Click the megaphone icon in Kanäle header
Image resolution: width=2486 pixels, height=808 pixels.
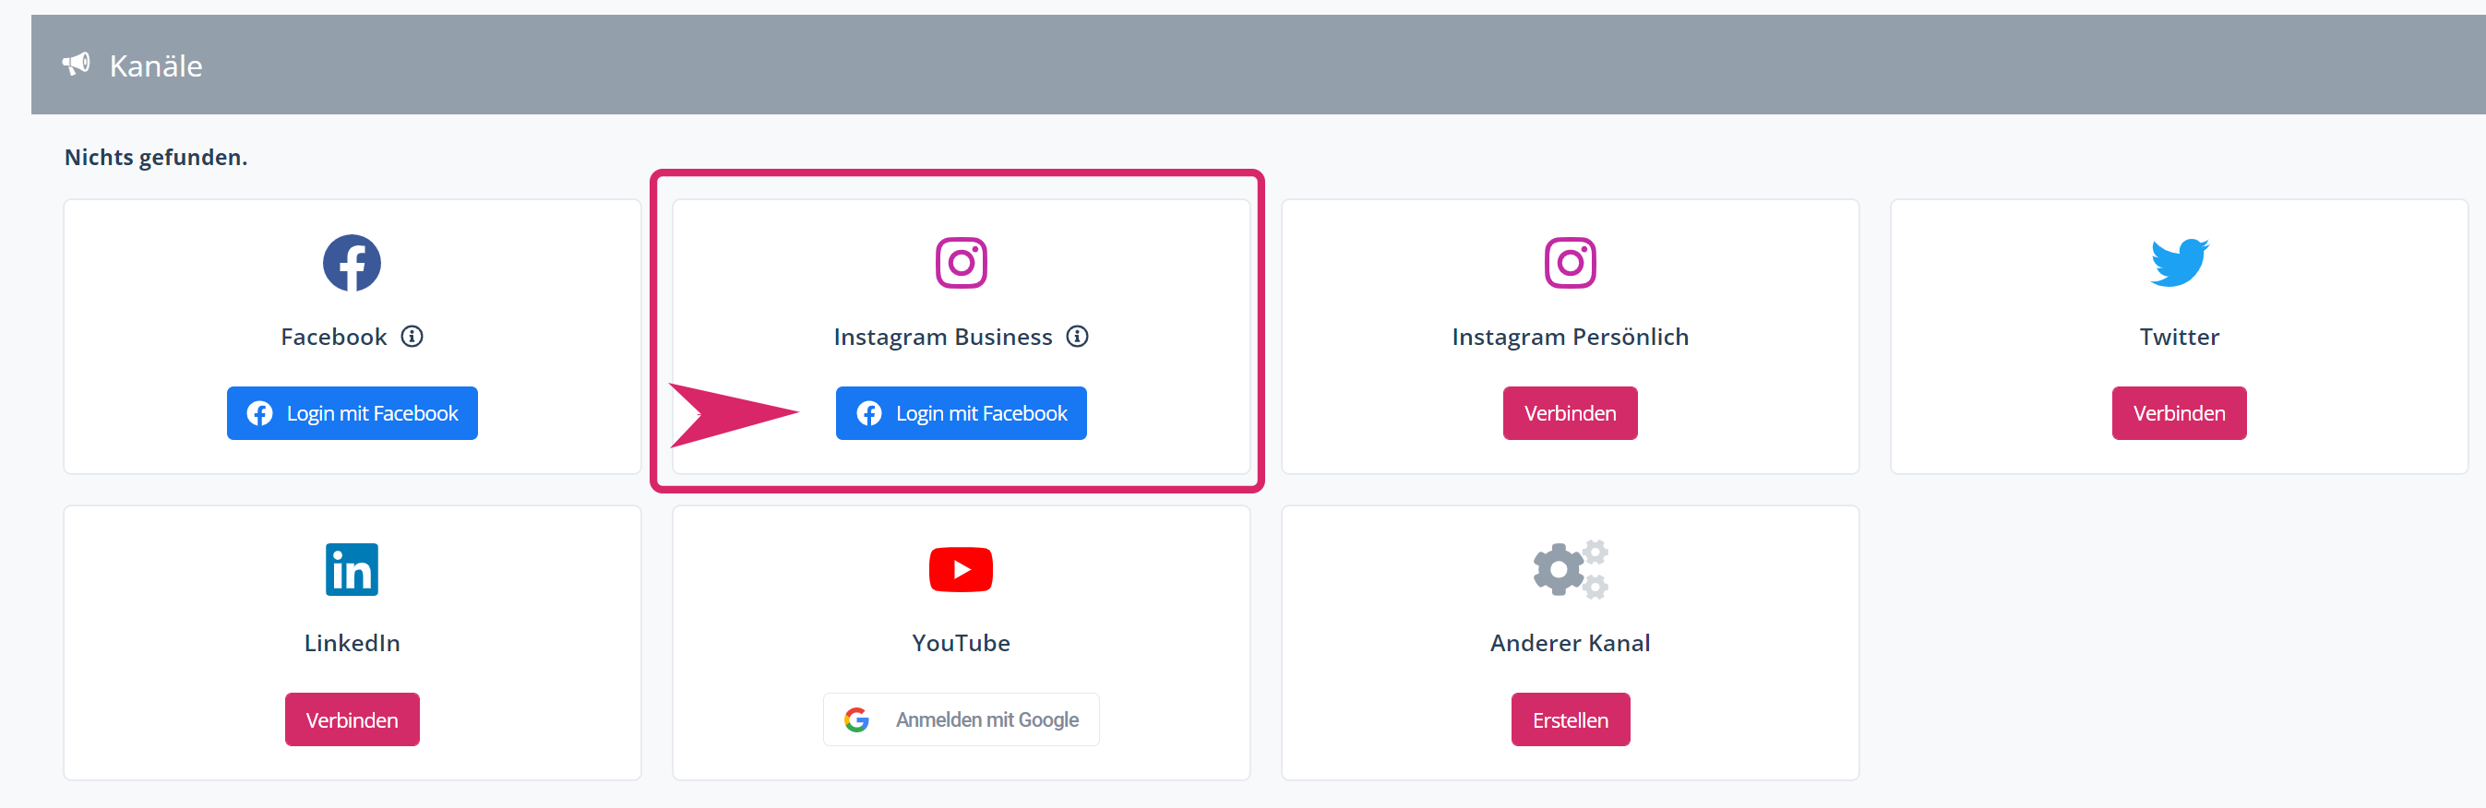pyautogui.click(x=77, y=65)
